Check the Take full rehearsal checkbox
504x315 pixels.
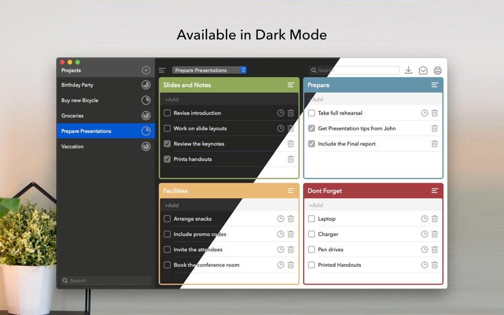click(x=311, y=113)
